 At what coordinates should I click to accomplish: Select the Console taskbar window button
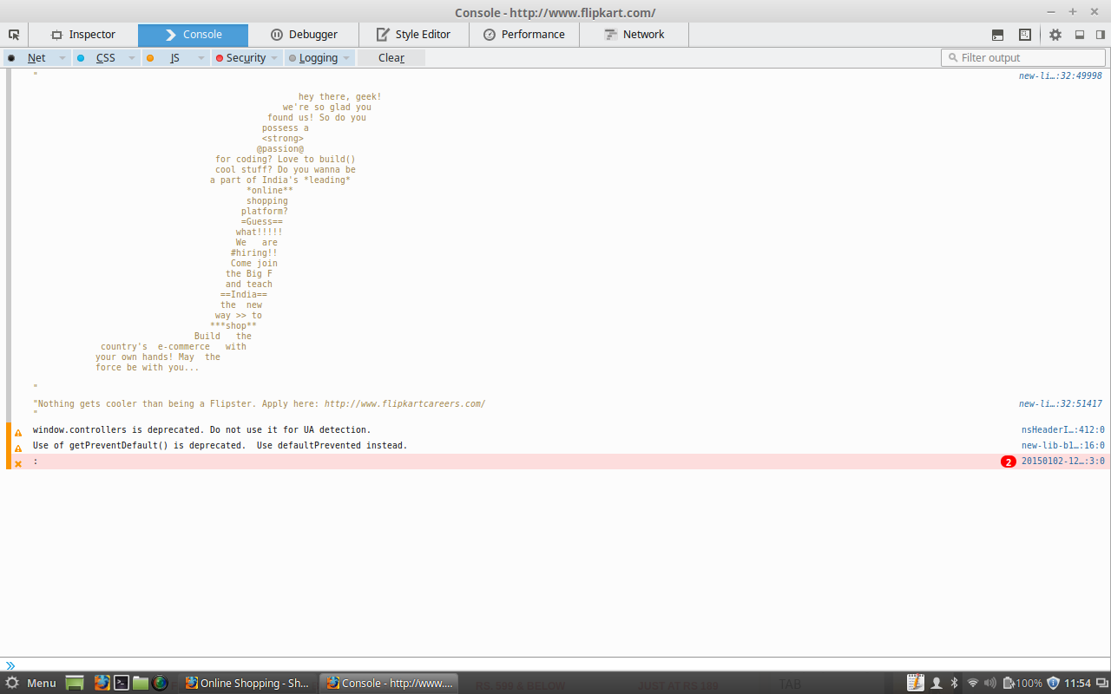click(x=390, y=683)
